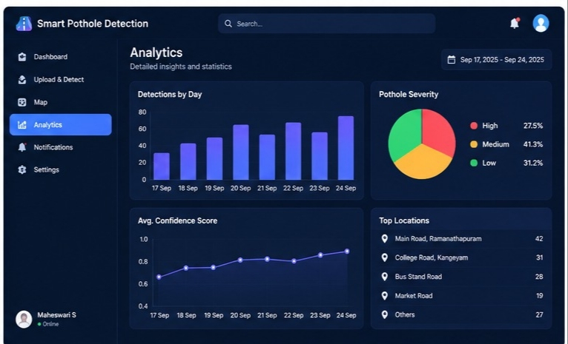
Task: Click Maheswari S profile picture in sidebar
Action: tap(24, 319)
